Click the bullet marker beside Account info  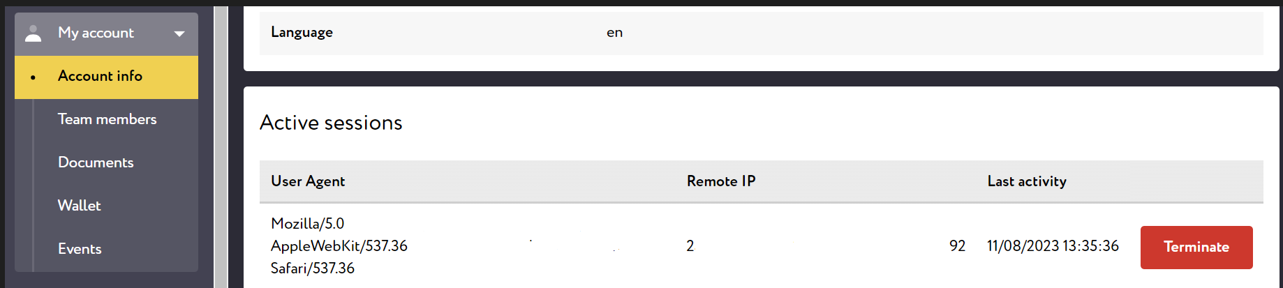tap(33, 77)
